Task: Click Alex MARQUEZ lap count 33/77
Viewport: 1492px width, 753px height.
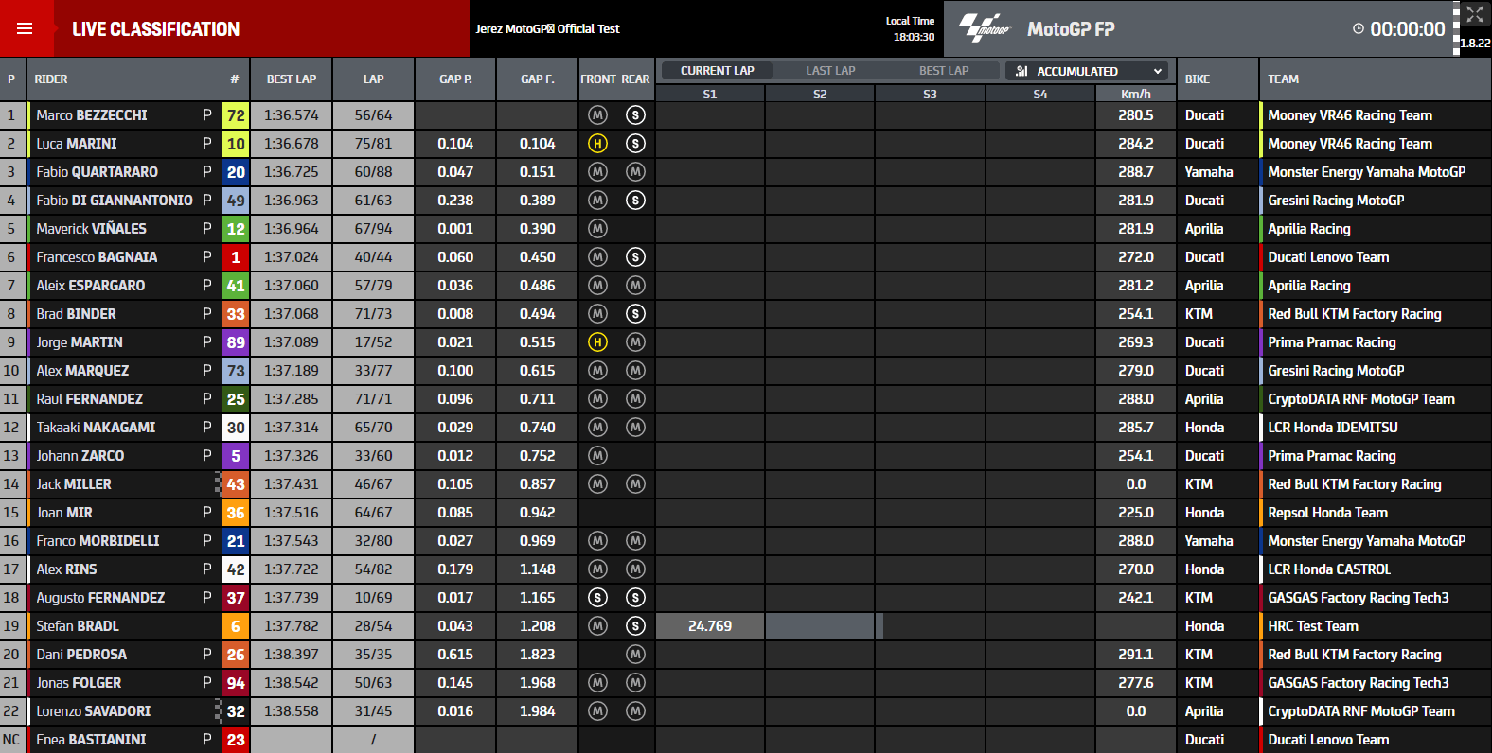Action: pyautogui.click(x=373, y=371)
